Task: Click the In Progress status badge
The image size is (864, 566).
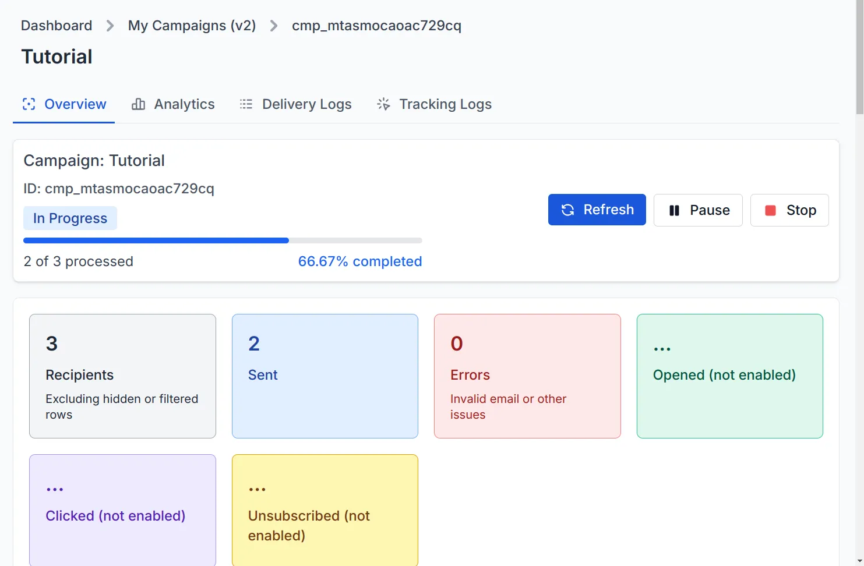Action: 70,218
